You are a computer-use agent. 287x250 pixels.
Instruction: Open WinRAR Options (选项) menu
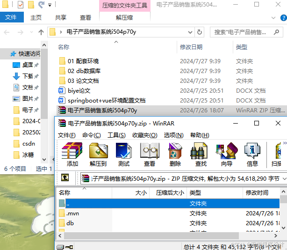click(x=173, y=135)
